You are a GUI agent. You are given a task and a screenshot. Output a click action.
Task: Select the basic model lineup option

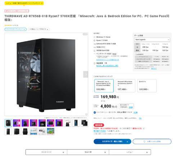pos(147,86)
